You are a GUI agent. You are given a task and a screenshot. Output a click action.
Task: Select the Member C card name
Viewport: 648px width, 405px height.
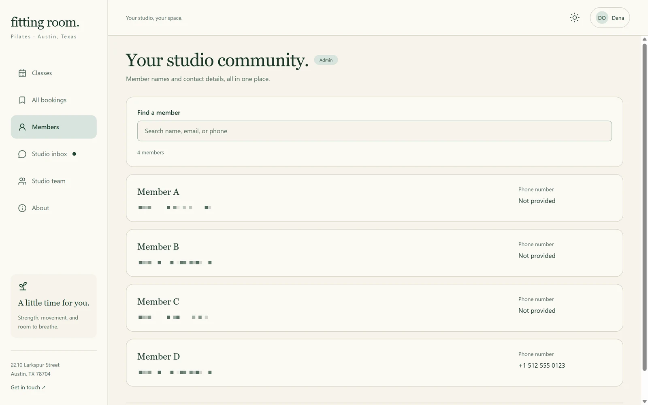(x=158, y=302)
